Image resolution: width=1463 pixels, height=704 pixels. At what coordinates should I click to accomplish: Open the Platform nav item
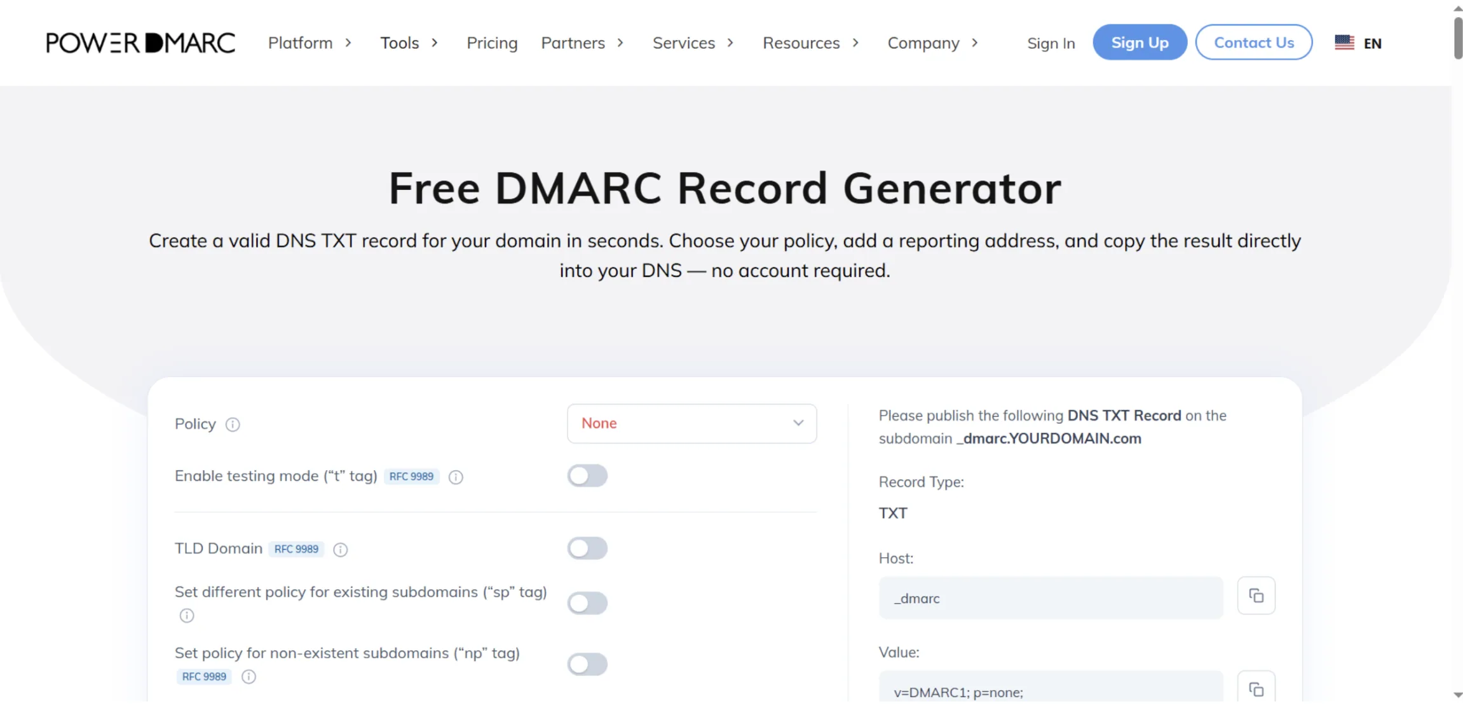[300, 43]
